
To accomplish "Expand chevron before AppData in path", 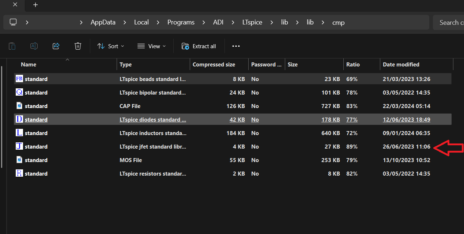I will [x=81, y=22].
